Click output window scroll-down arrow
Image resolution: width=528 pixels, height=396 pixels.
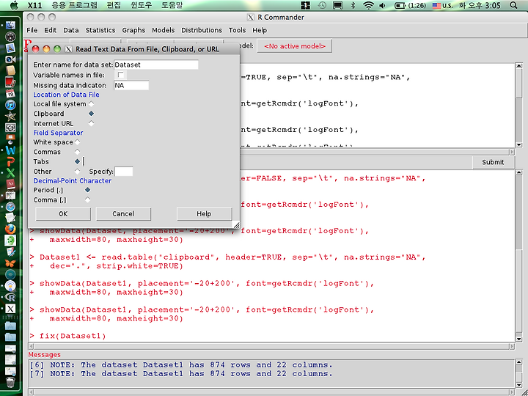pyautogui.click(x=519, y=339)
